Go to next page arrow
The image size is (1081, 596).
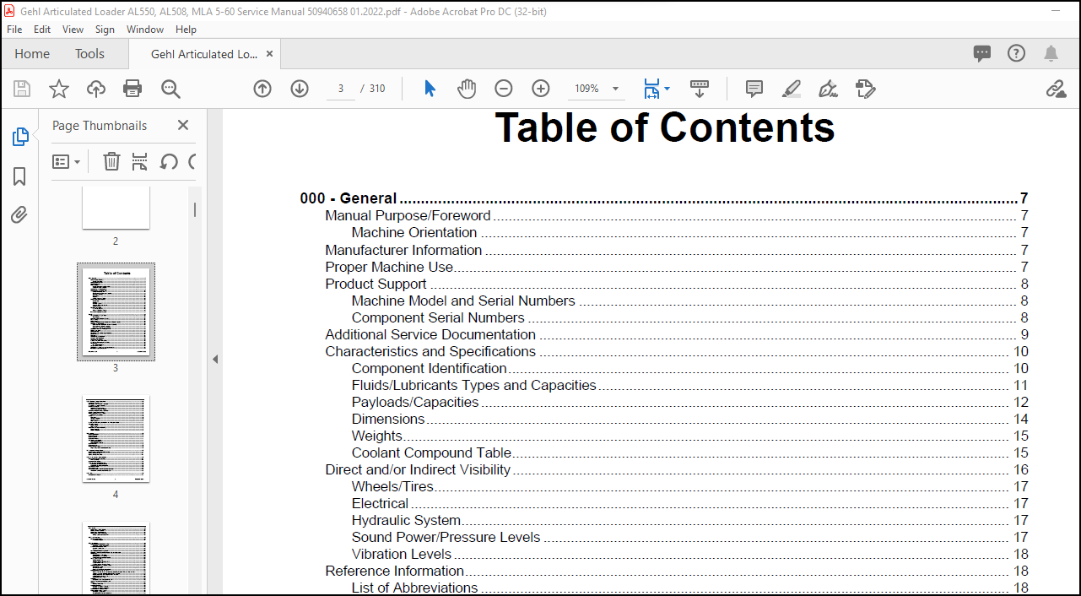[x=300, y=89]
